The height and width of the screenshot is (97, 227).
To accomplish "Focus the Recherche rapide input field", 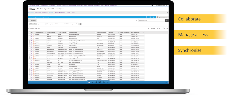I will tap(152, 20).
